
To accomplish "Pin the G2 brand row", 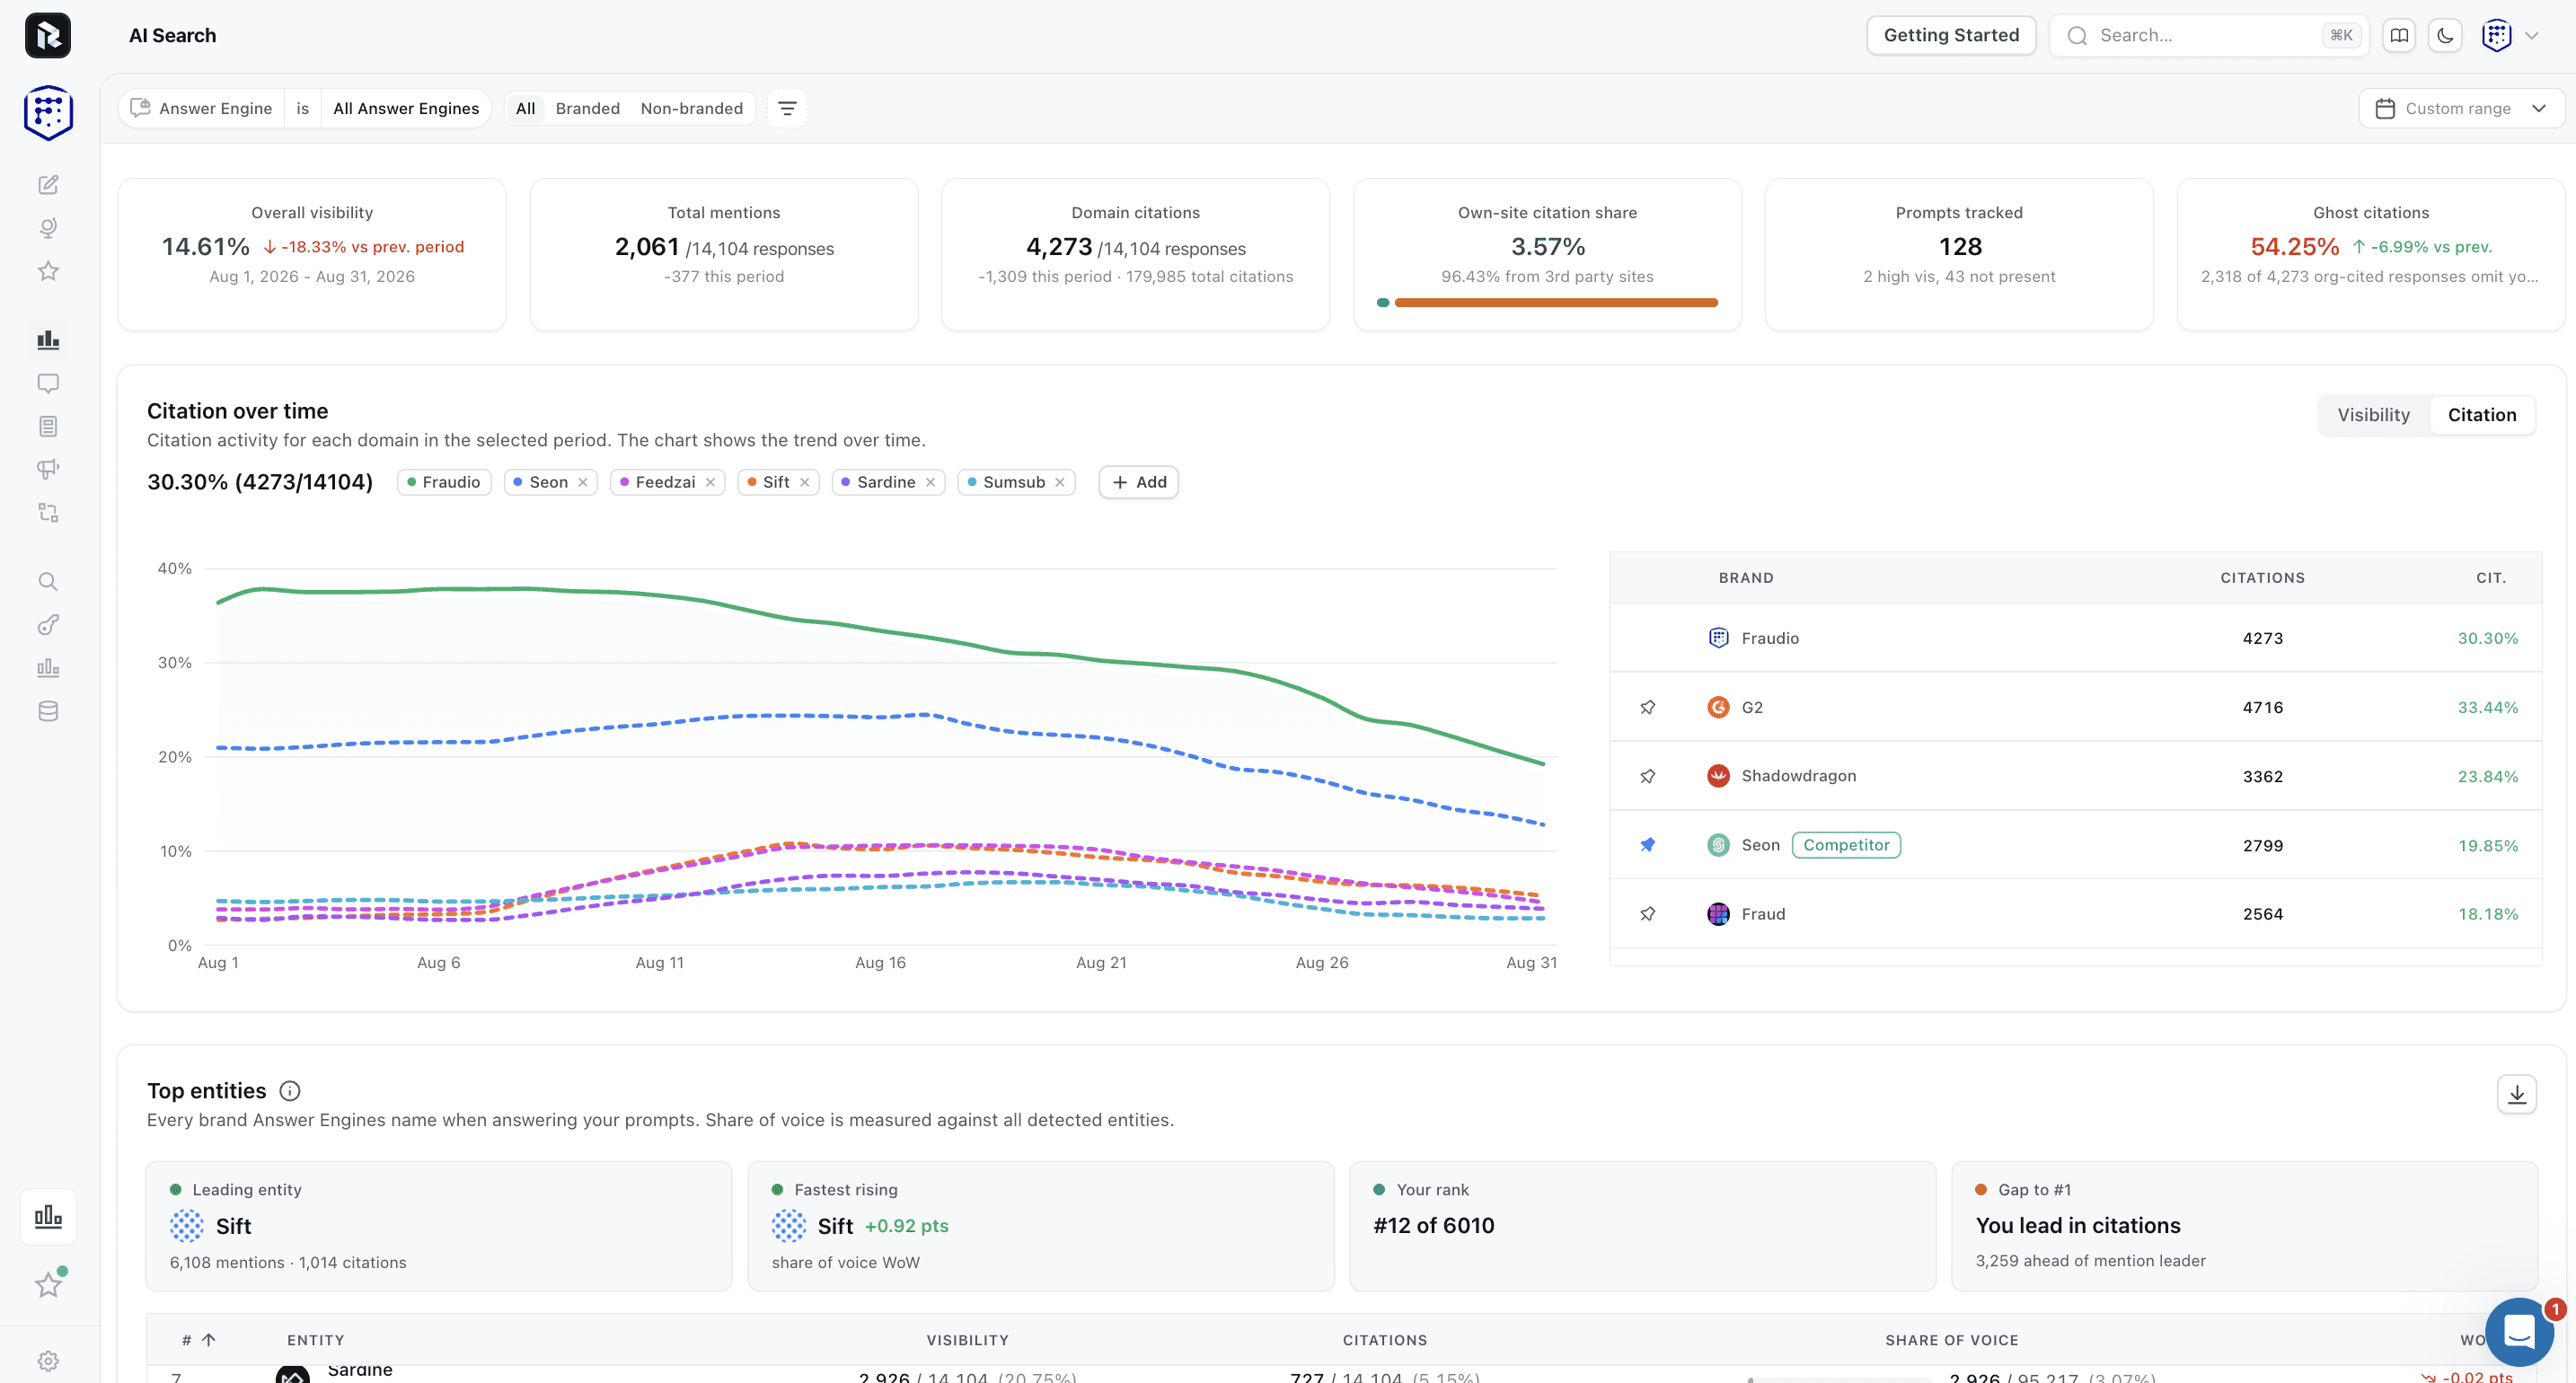I will click(1648, 707).
